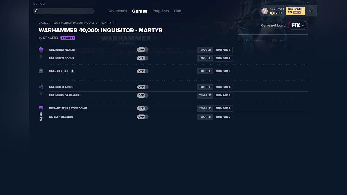
Task: Click the purple helmet health category icon
Action: (41, 50)
